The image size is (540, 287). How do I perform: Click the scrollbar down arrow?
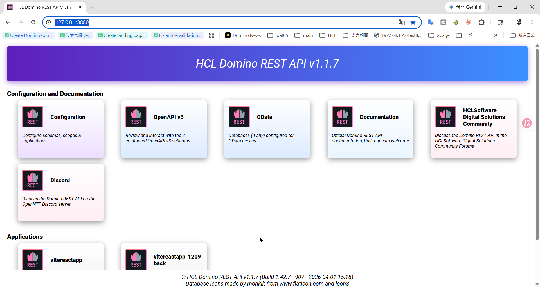(537, 284)
